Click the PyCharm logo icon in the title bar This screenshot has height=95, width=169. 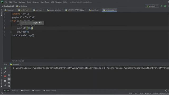(2, 2)
